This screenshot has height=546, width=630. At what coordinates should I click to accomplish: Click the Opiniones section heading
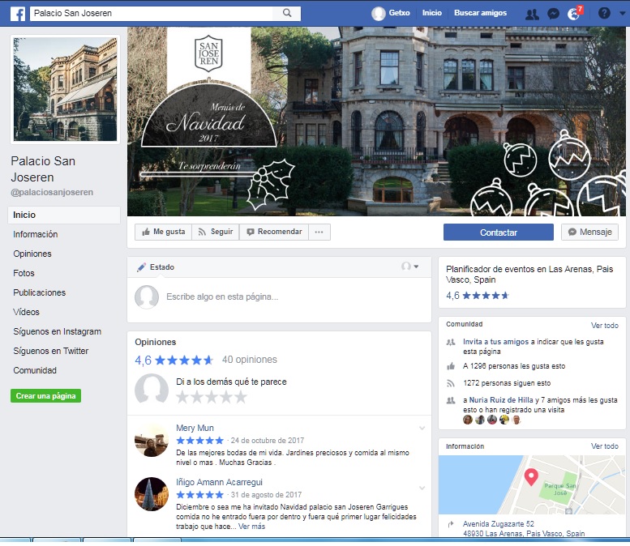(156, 342)
